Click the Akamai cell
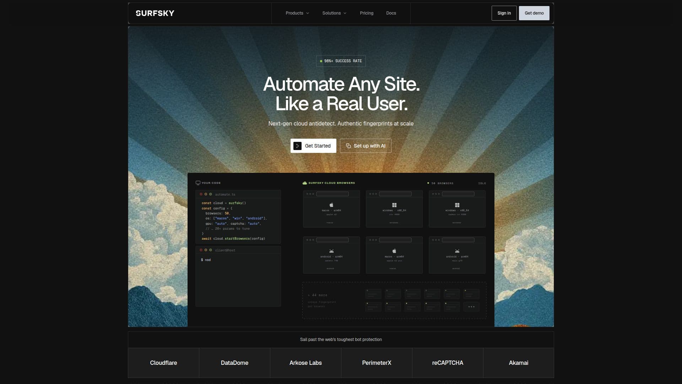 [x=519, y=363]
